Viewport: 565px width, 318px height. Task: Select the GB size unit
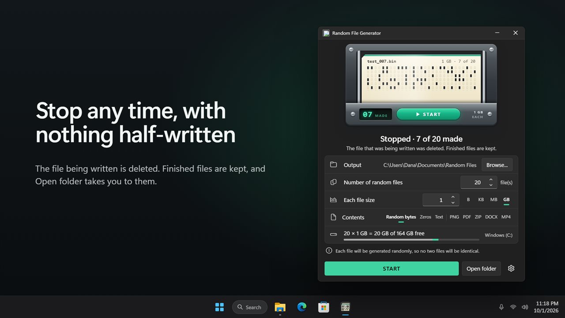[506, 200]
